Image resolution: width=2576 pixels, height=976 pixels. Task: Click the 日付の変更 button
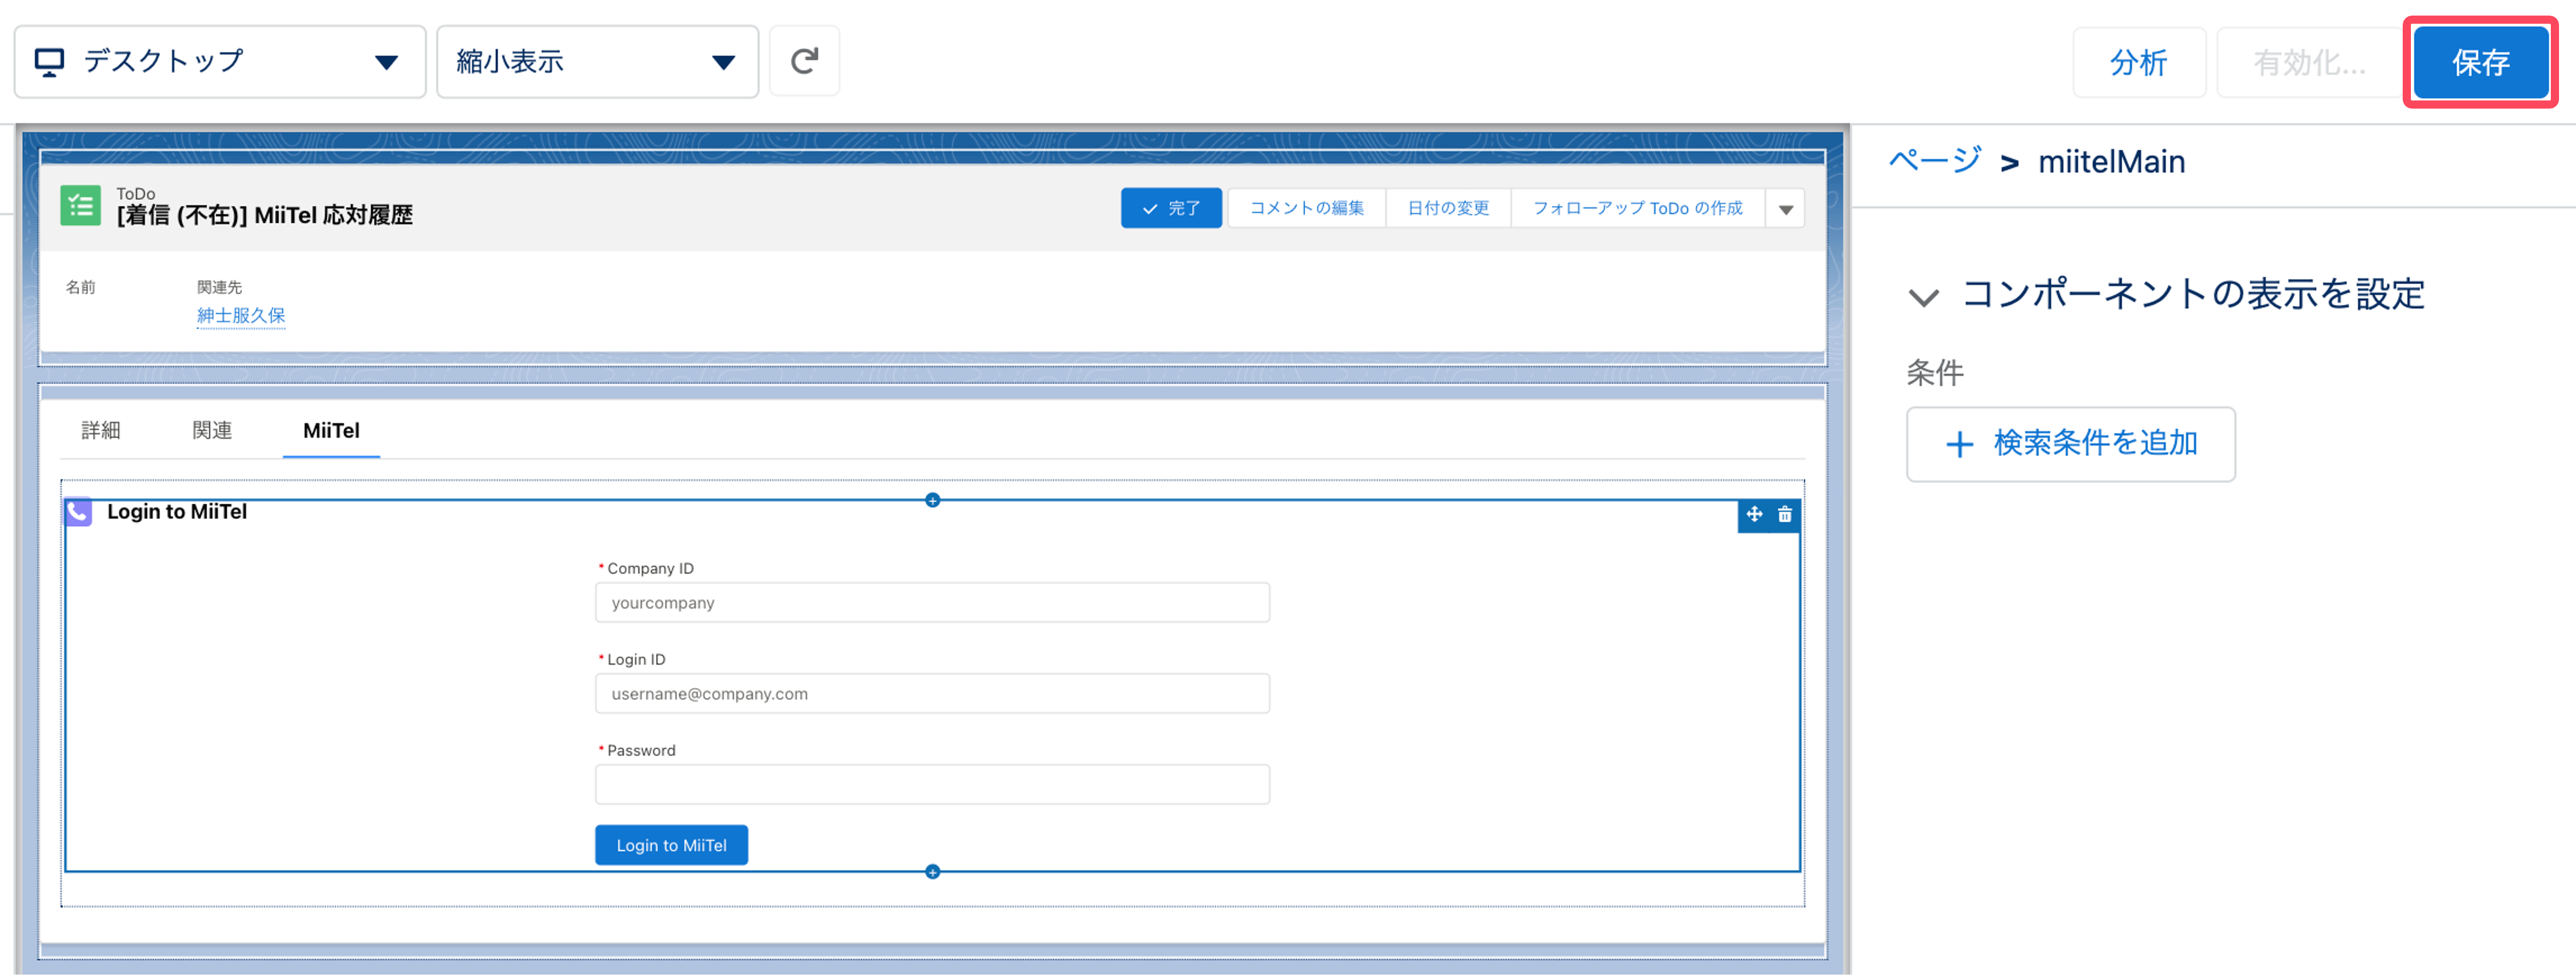[x=1448, y=208]
